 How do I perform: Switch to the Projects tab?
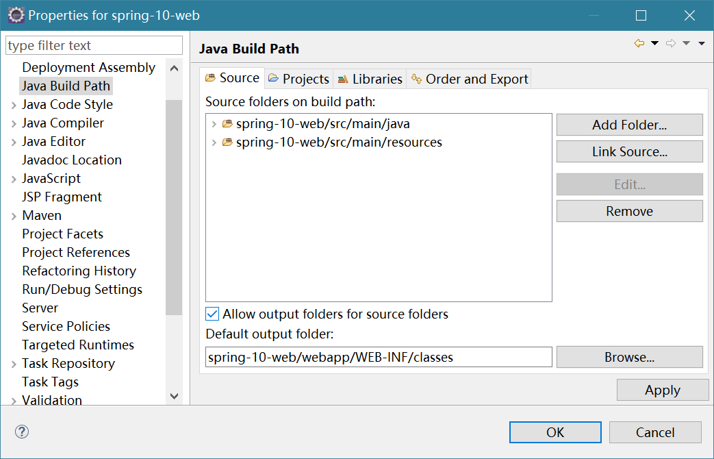click(x=298, y=79)
